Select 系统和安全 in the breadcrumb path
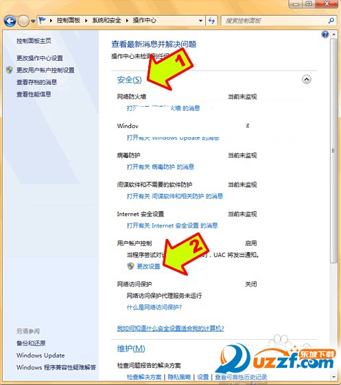Viewport: 341px width, 385px height. coord(106,21)
